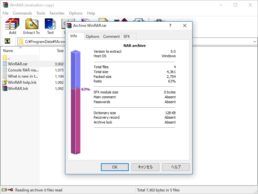The width and height of the screenshot is (258, 194).
Task: Click the What is new file icon
Action: 5,76
